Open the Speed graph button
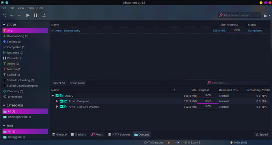272x145 pixels. pyautogui.click(x=262, y=134)
